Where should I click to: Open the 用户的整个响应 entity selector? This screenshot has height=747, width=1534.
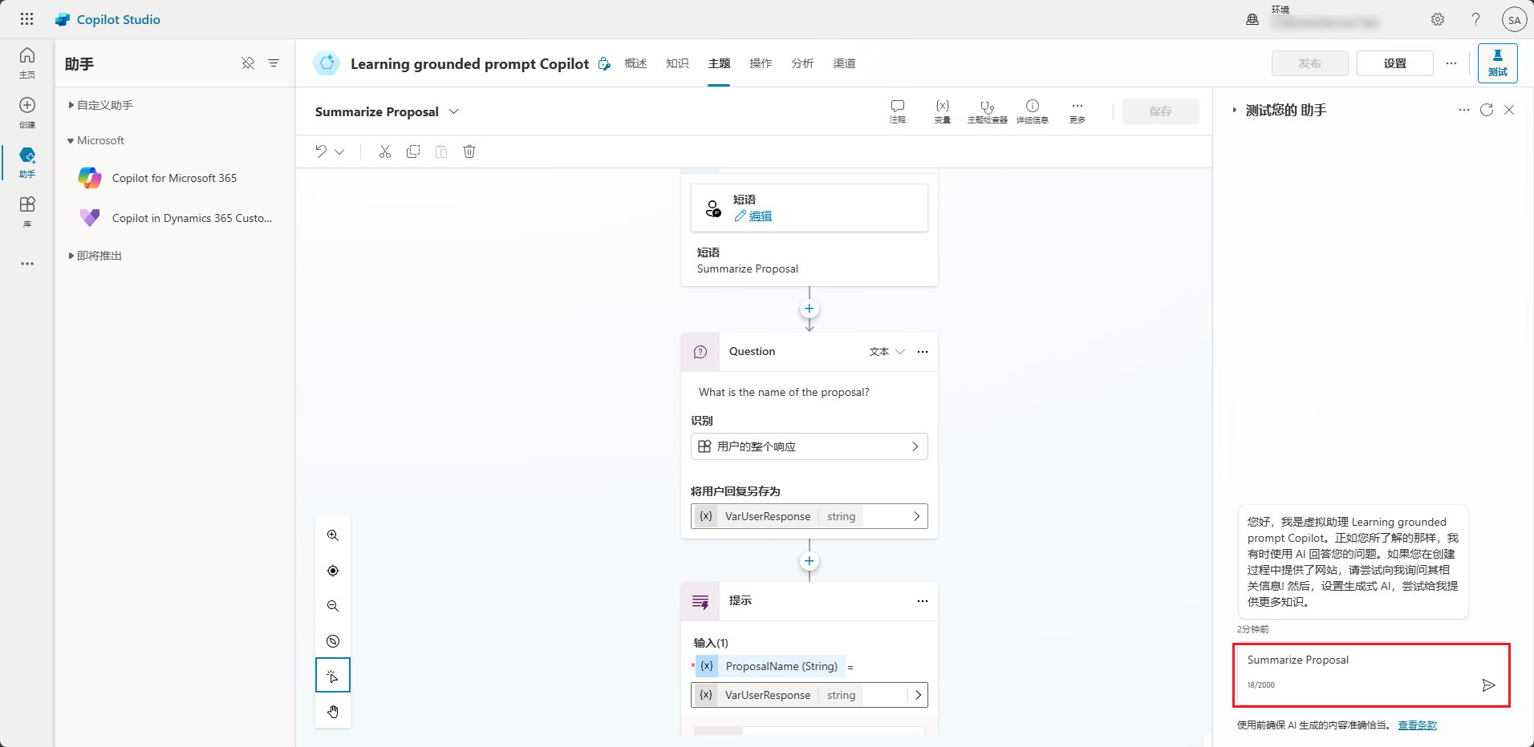coord(809,446)
